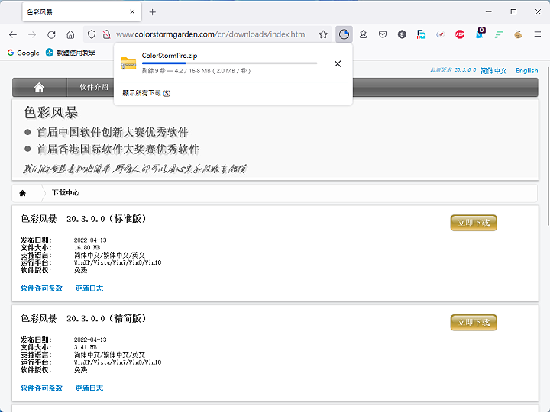Switch language to English
This screenshot has width=550, height=412.
click(x=526, y=71)
